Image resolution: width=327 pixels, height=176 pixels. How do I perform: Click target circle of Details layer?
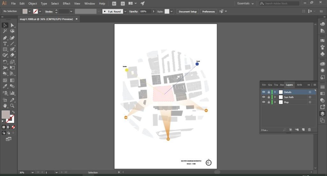[310, 92]
